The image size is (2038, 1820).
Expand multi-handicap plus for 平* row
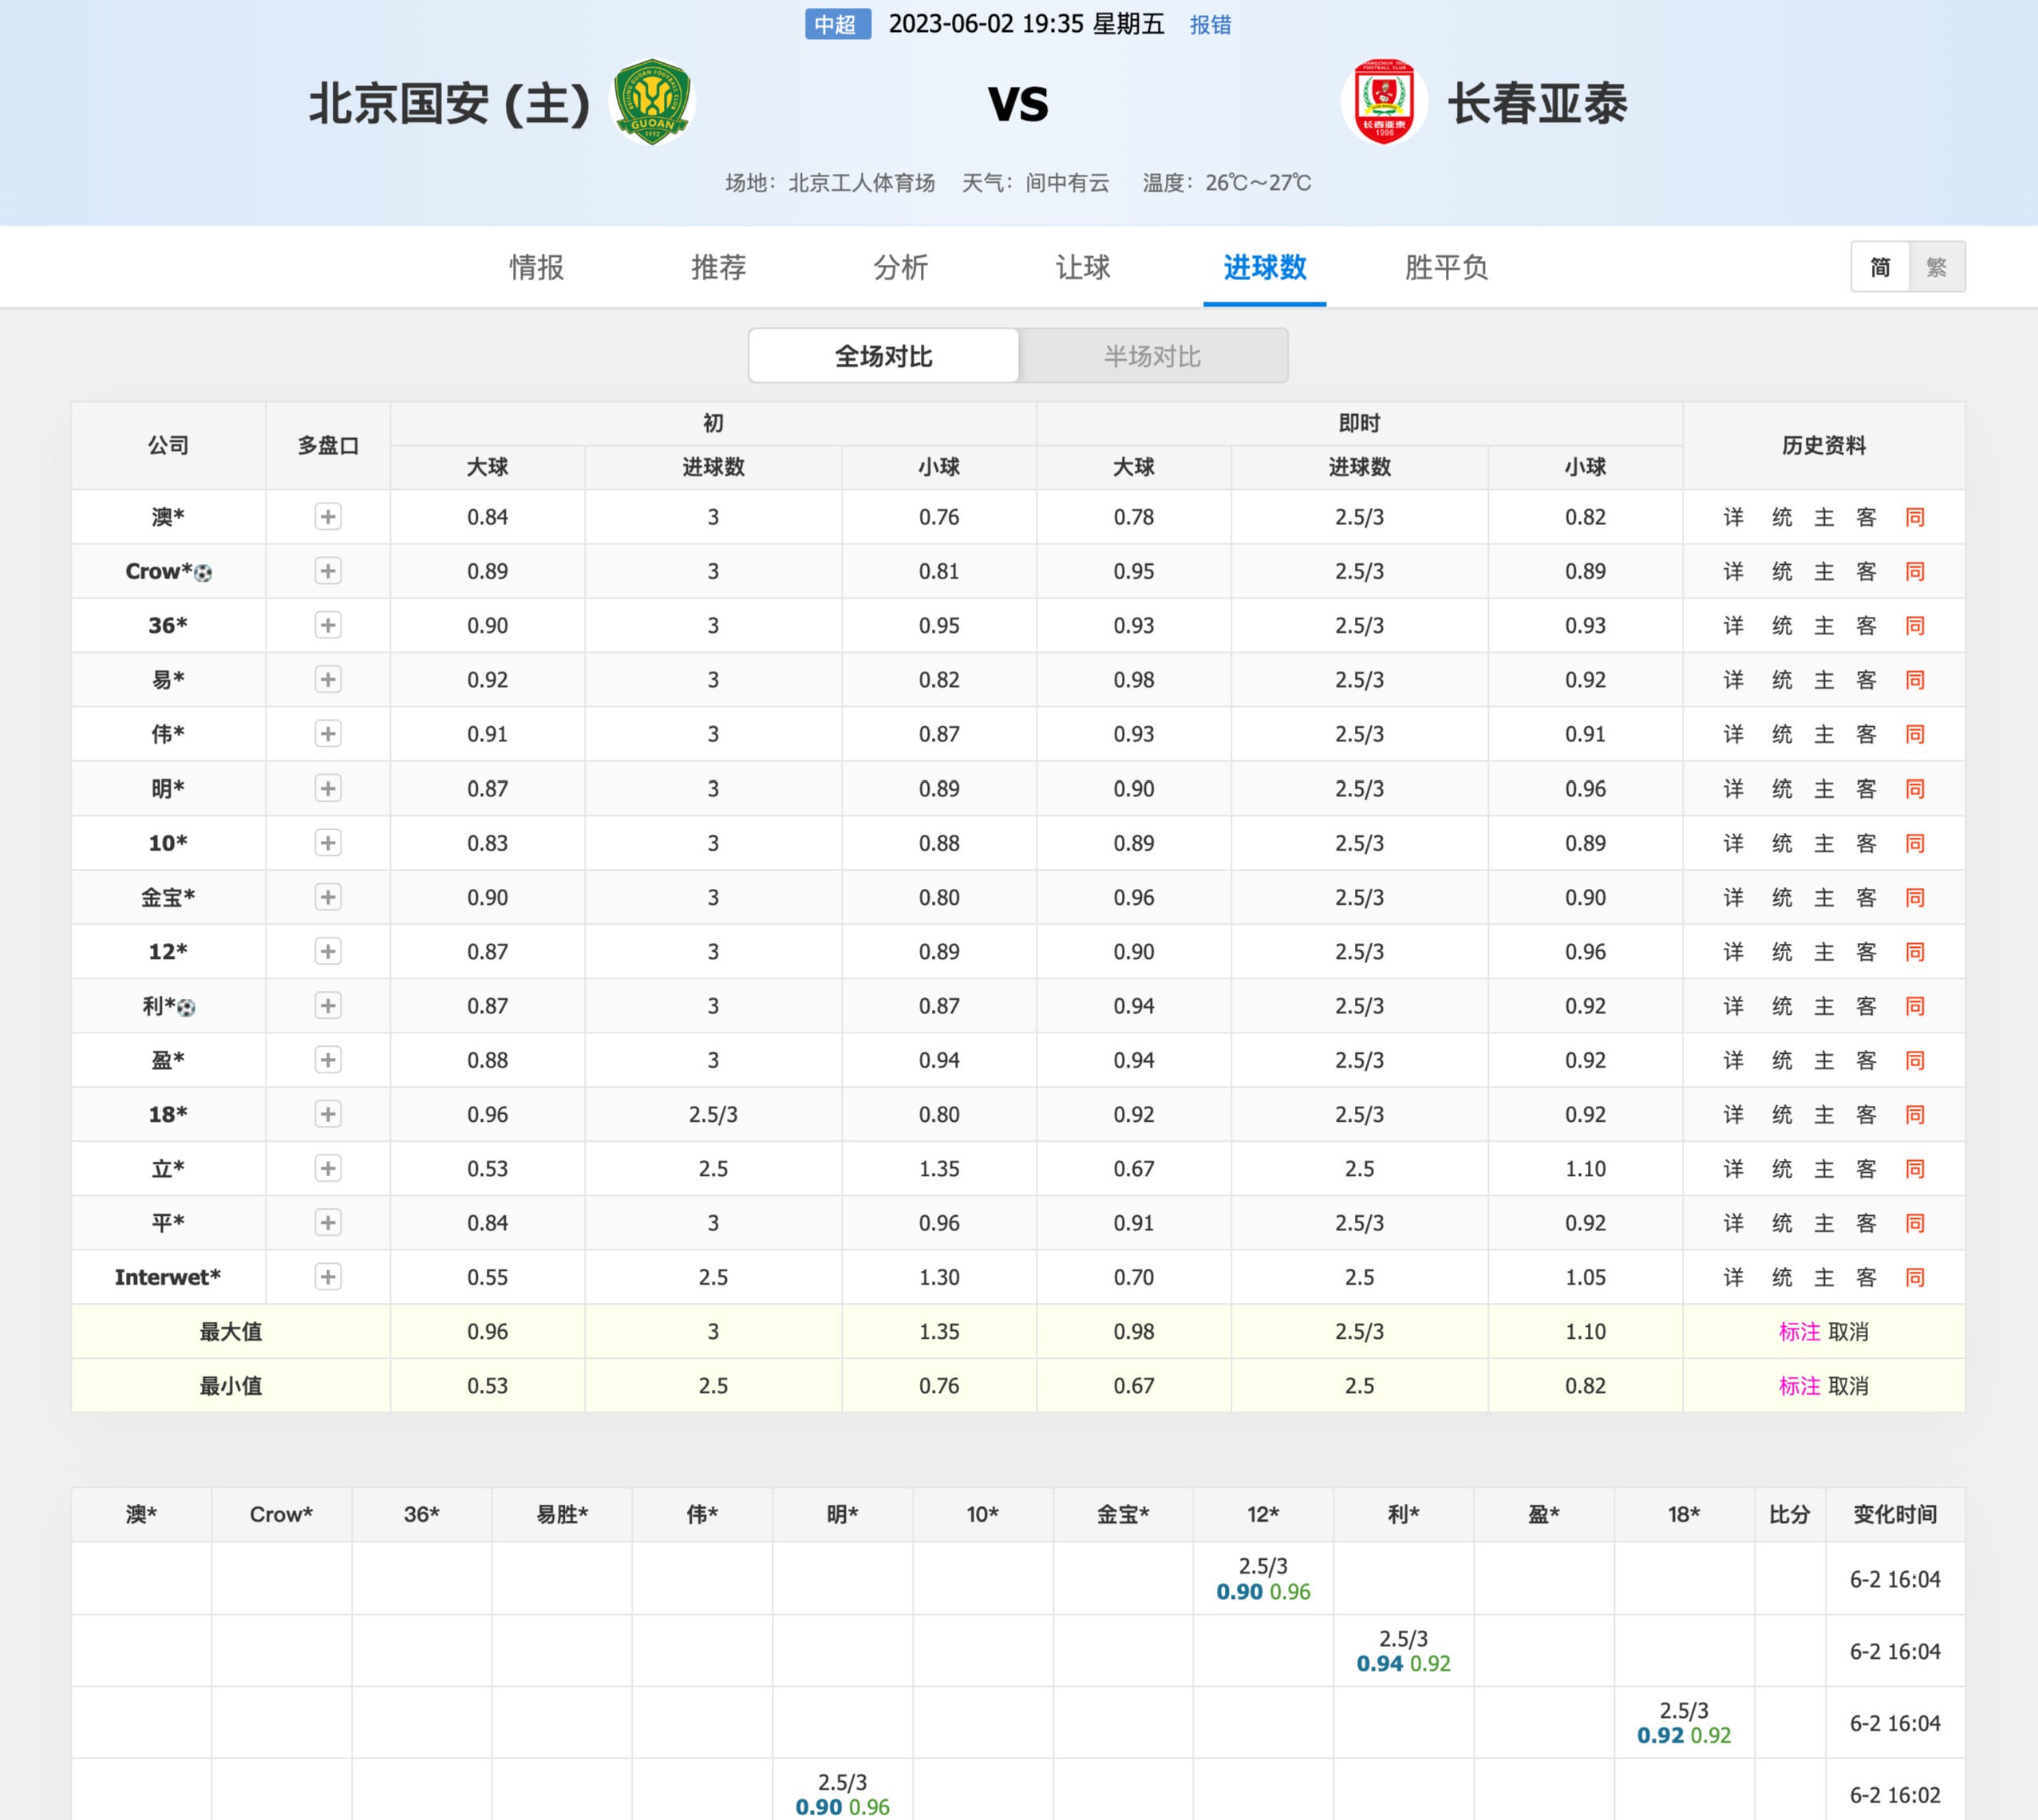click(x=328, y=1223)
